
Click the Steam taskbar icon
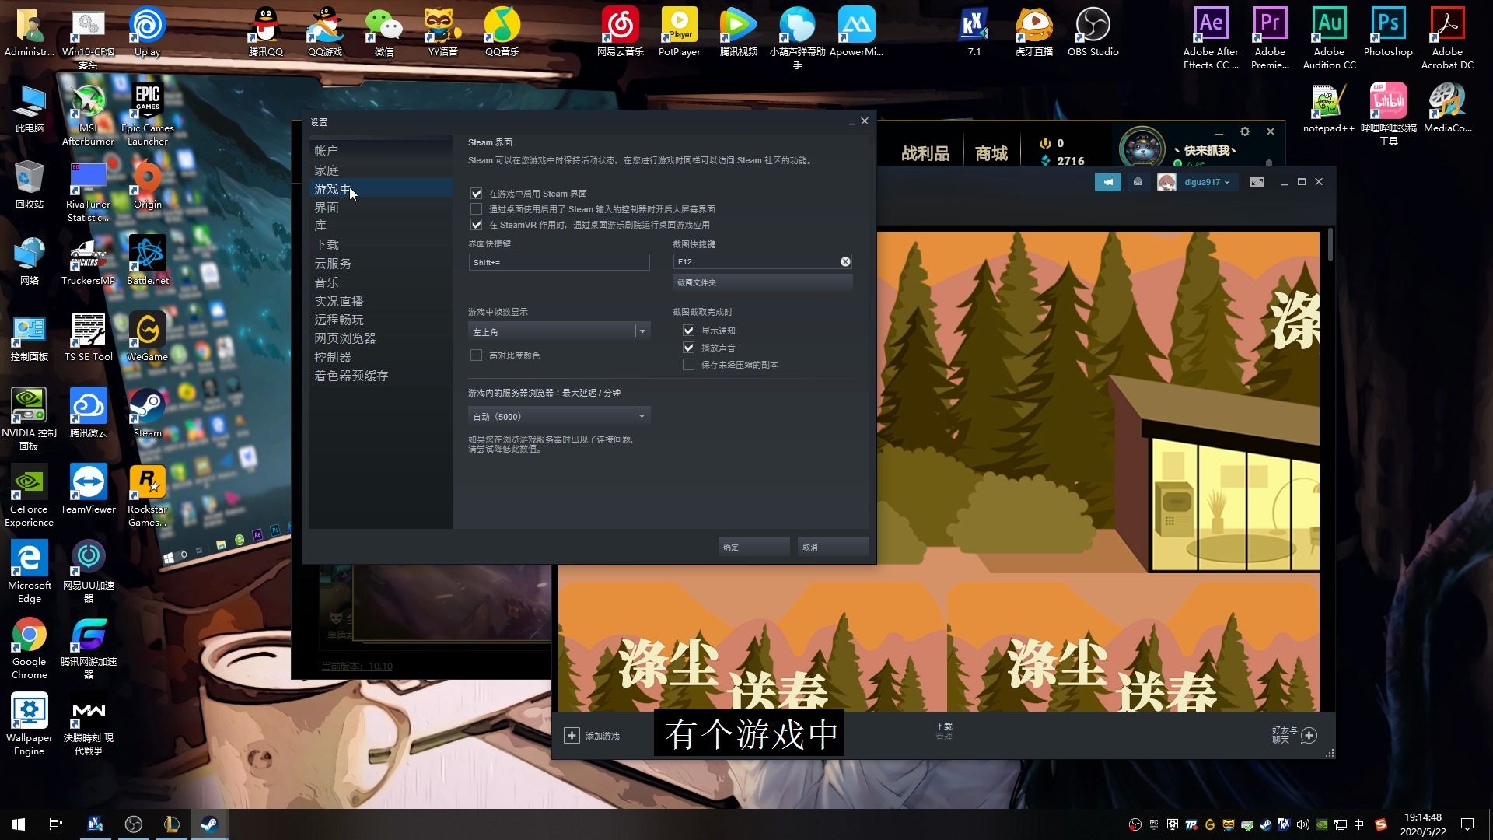[x=210, y=824]
